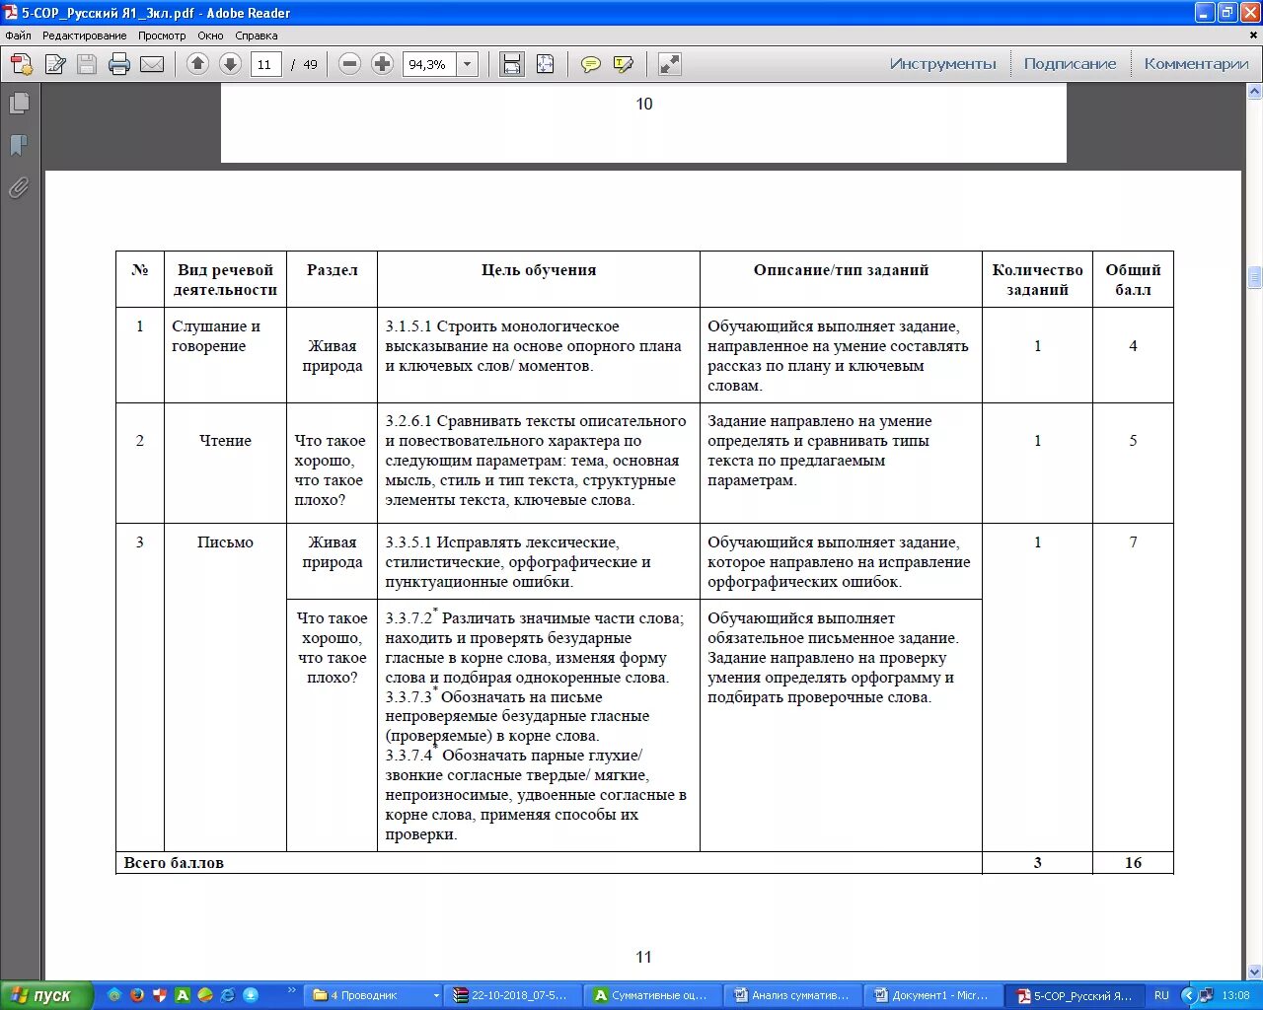Click the scrollbar down arrow

click(1255, 972)
